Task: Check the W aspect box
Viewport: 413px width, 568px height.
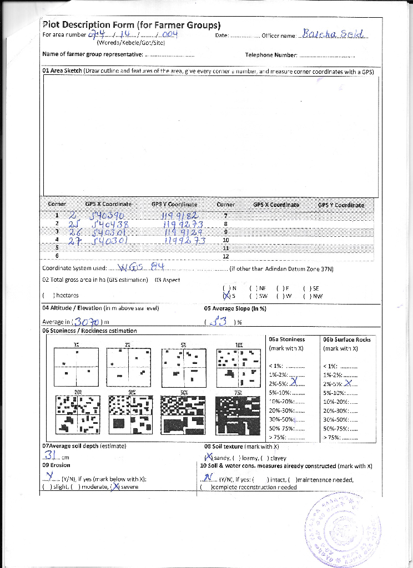Action: pos(280,296)
